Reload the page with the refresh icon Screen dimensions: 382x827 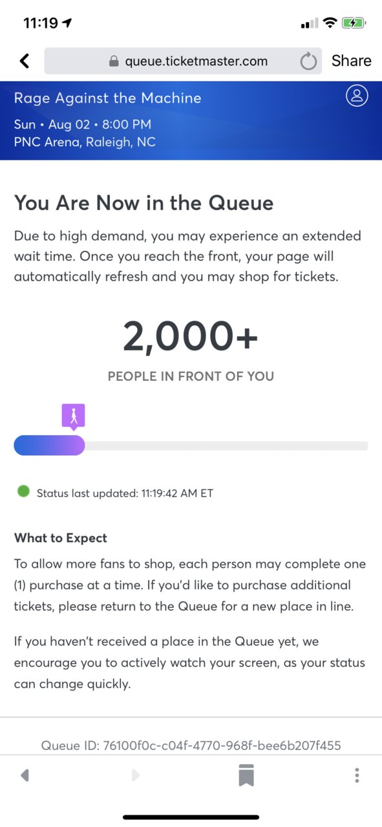(309, 61)
